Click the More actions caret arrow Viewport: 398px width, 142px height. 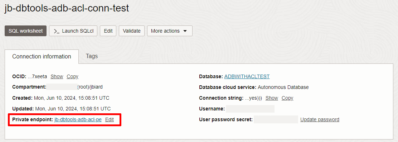(185, 31)
